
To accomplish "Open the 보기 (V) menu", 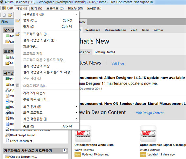I will 36,8.
